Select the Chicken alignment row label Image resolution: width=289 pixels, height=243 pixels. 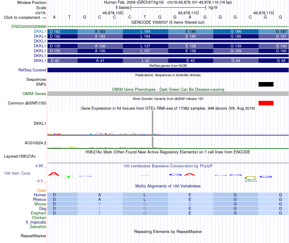coord(39,217)
